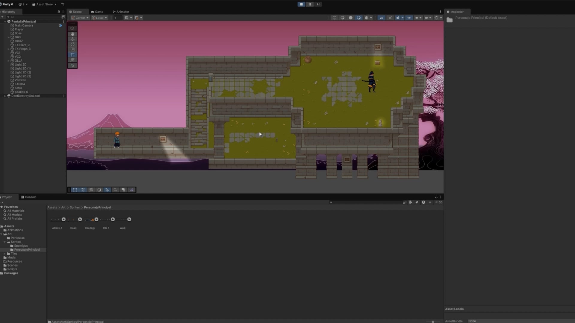Select the Hand view tool
575x323 pixels.
72,34
